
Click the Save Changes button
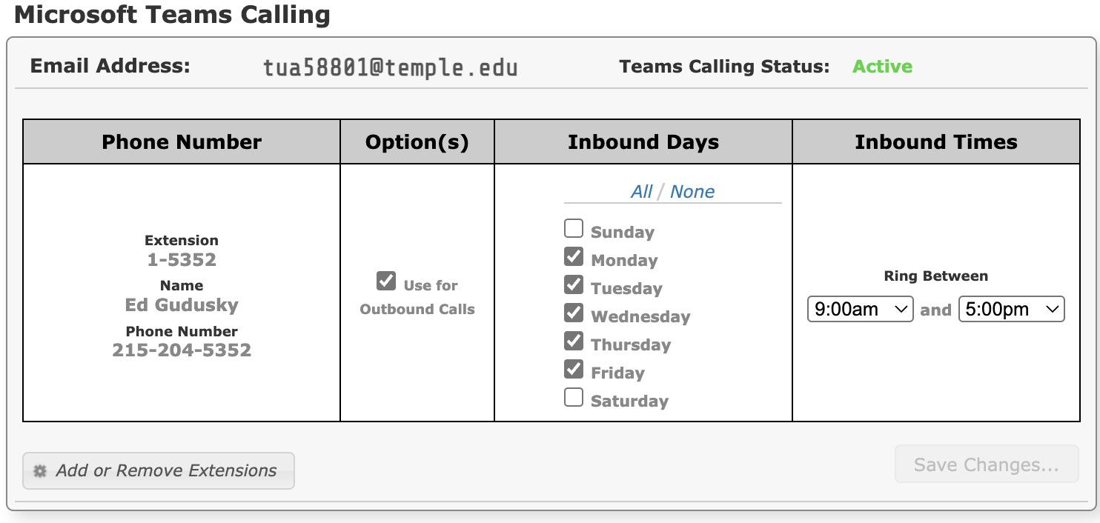(x=987, y=464)
